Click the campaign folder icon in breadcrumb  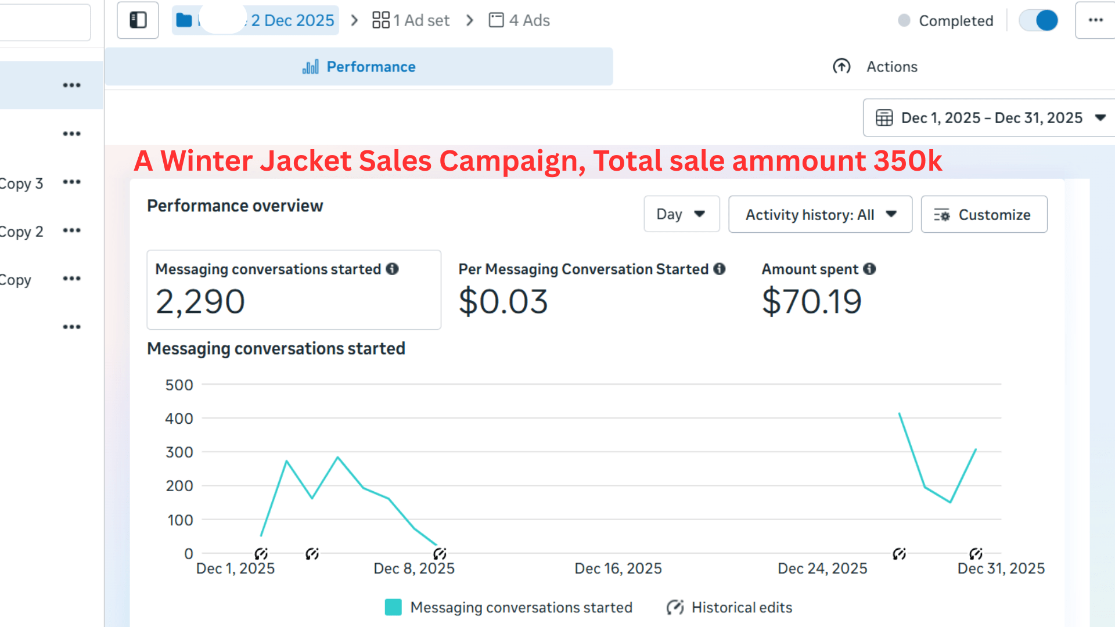[x=184, y=20]
